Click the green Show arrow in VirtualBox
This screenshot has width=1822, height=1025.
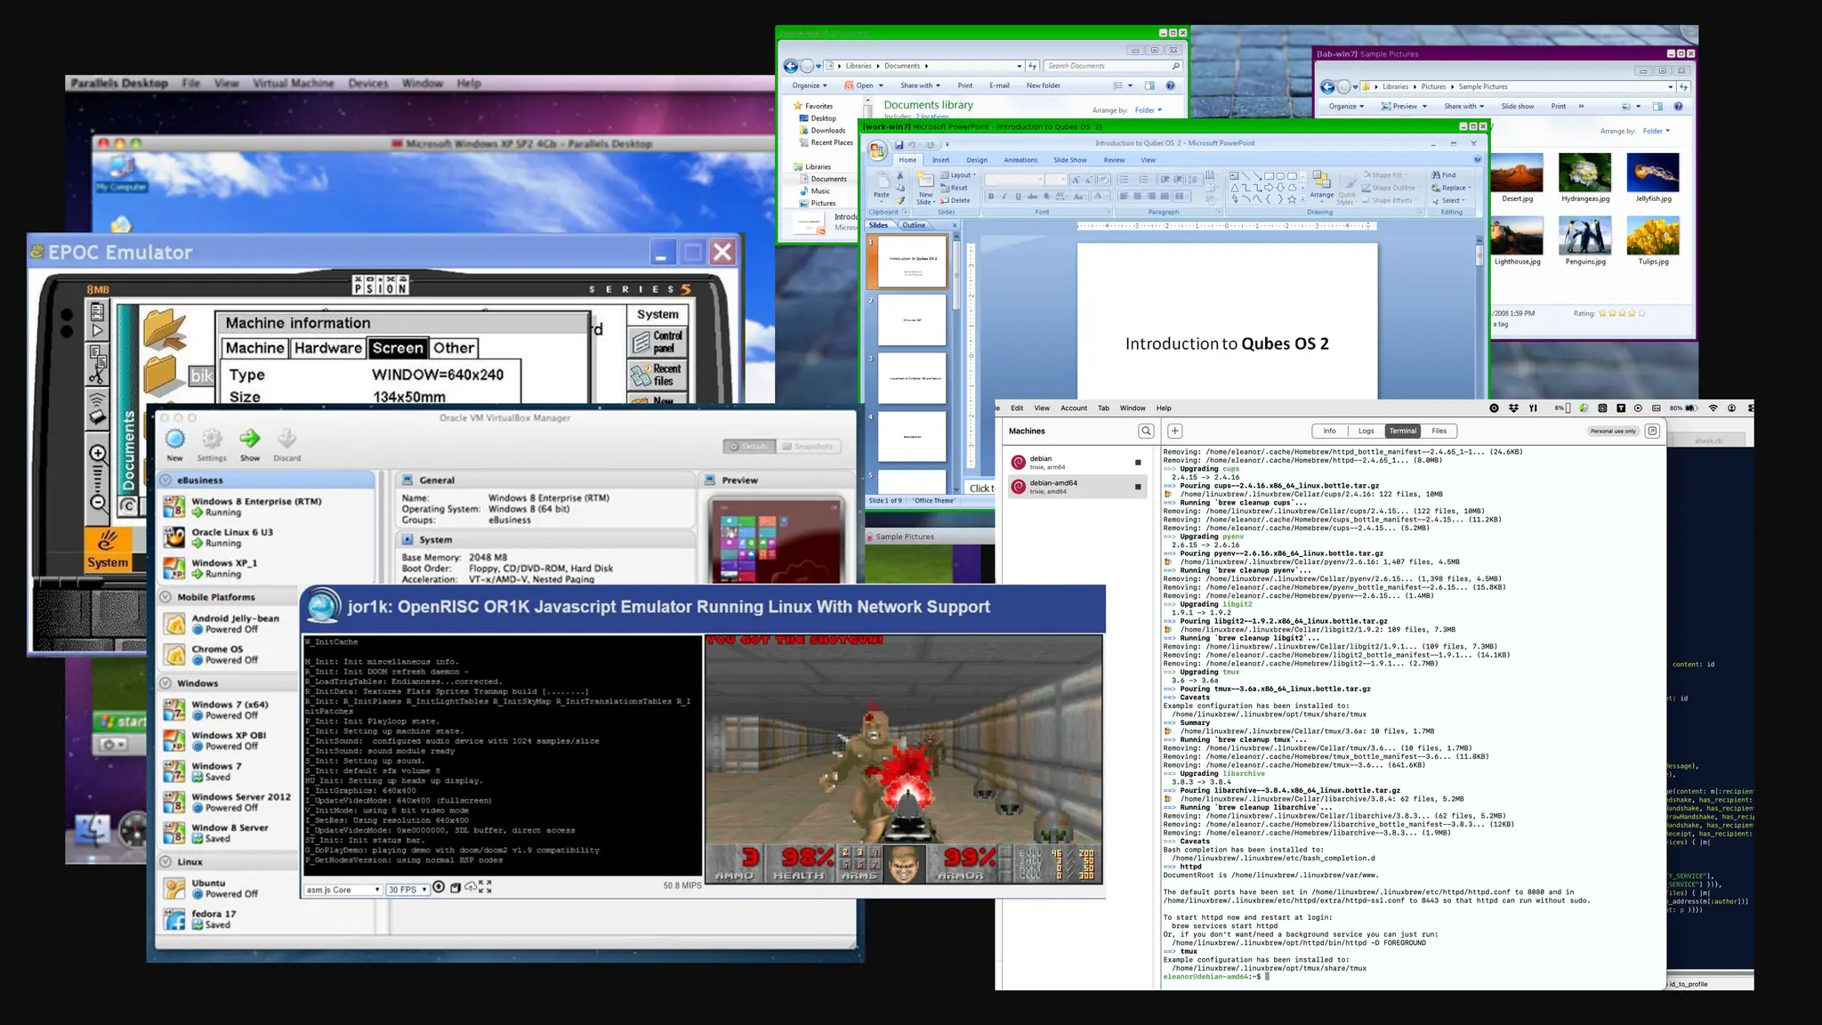[x=250, y=439]
